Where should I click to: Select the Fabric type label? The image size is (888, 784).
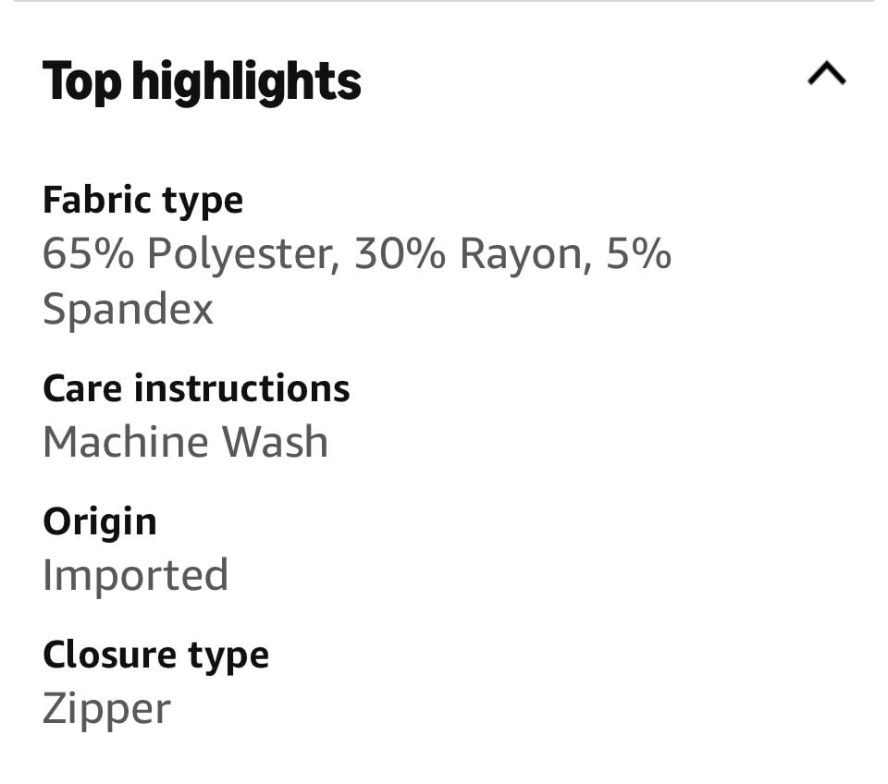coord(142,202)
